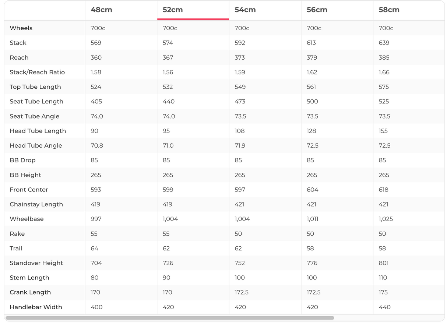The image size is (447, 324).
Task: Click the Chainstay Length row label
Action: (x=36, y=204)
